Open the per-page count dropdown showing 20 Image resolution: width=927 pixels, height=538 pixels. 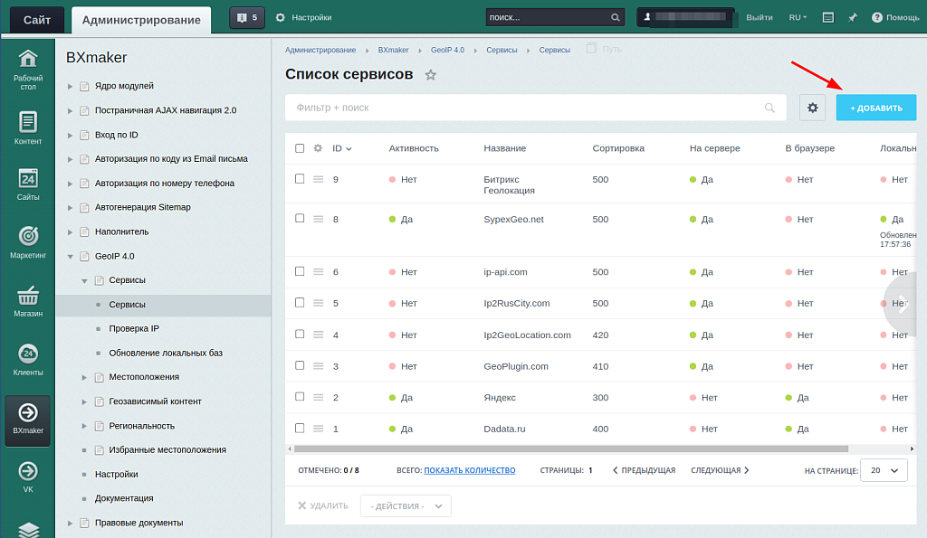[883, 470]
